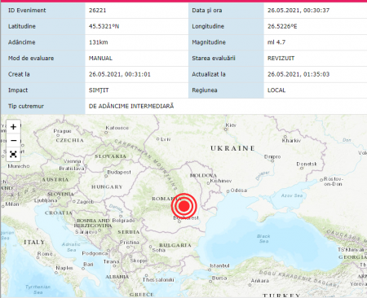This screenshot has height=298, width=367.
Task: Click the Longitudine value 26.5226°E
Action: 282,26
